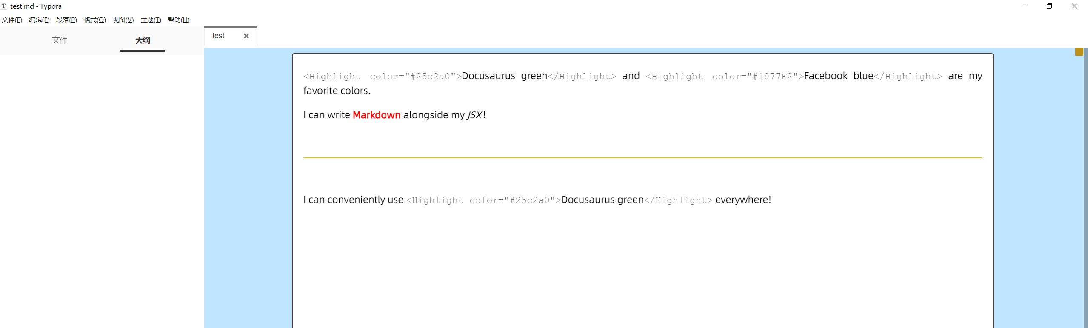
Task: Open the 文件(F) menu
Action: 12,20
